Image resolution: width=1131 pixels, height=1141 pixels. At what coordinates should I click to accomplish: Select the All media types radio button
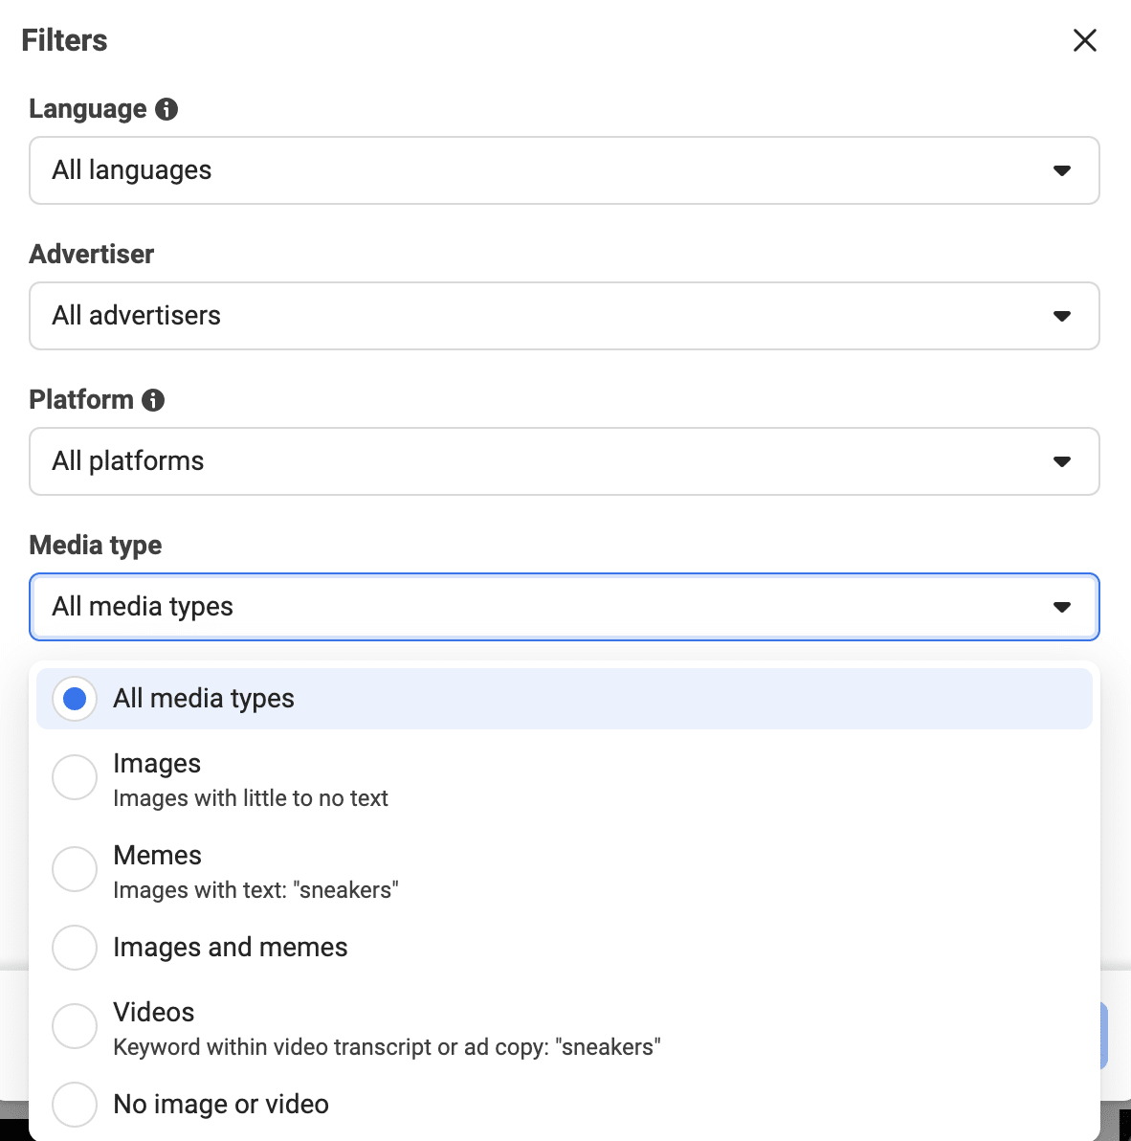75,699
